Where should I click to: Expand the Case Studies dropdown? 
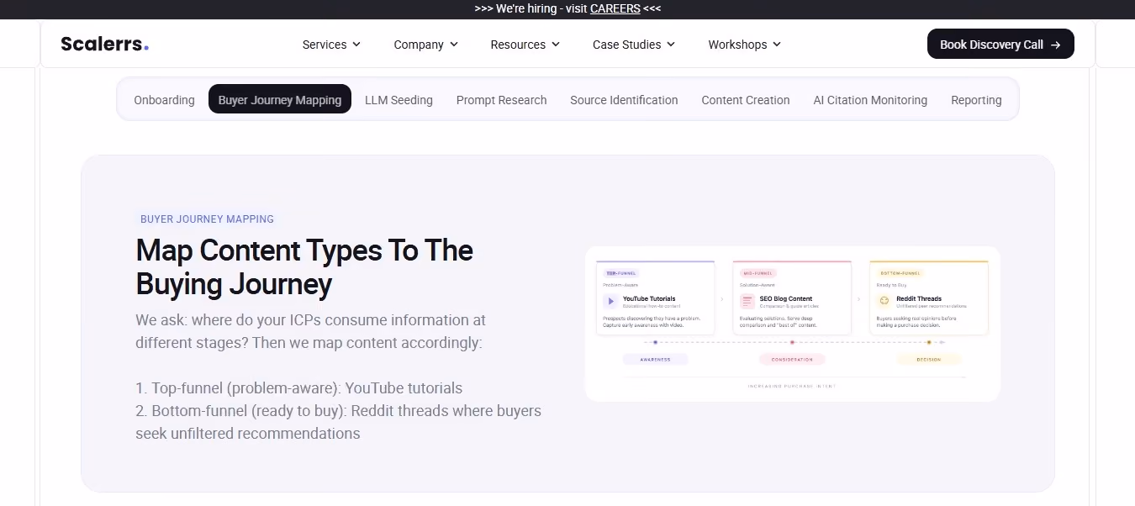tap(634, 45)
